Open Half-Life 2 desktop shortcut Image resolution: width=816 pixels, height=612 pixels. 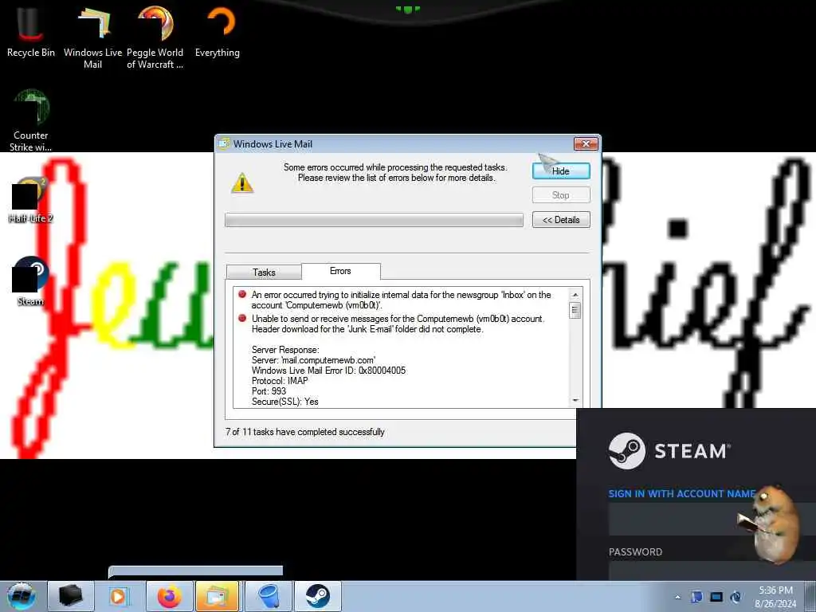pyautogui.click(x=31, y=200)
